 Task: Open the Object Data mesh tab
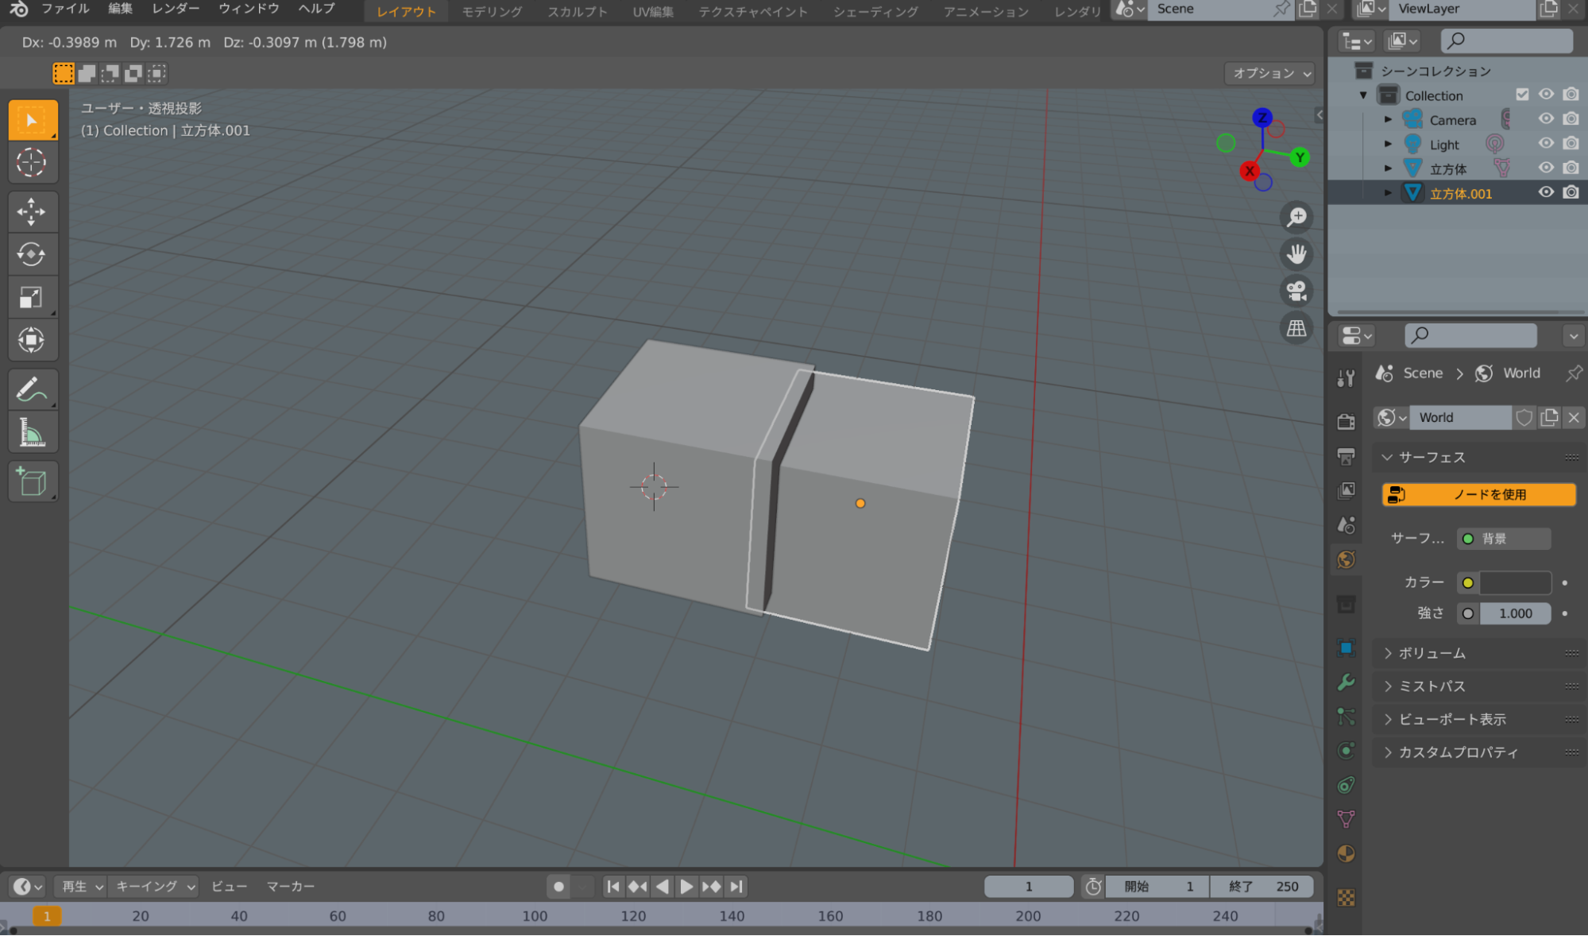pos(1346,819)
